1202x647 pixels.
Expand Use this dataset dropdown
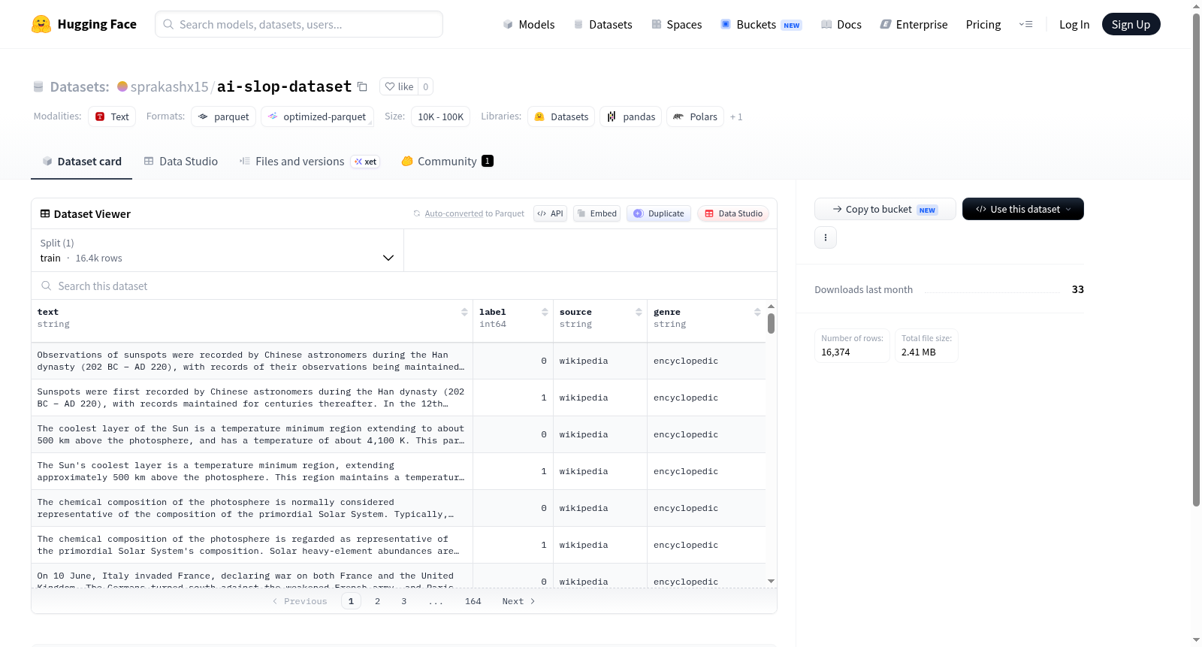pos(1022,209)
